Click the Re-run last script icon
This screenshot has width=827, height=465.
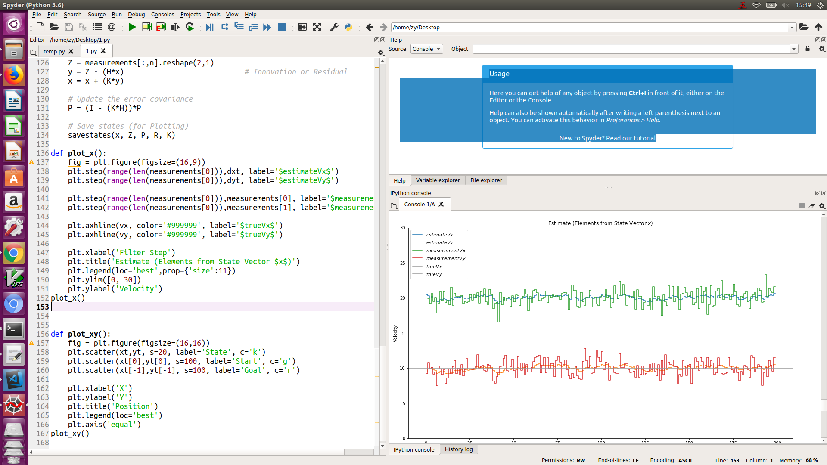point(190,27)
